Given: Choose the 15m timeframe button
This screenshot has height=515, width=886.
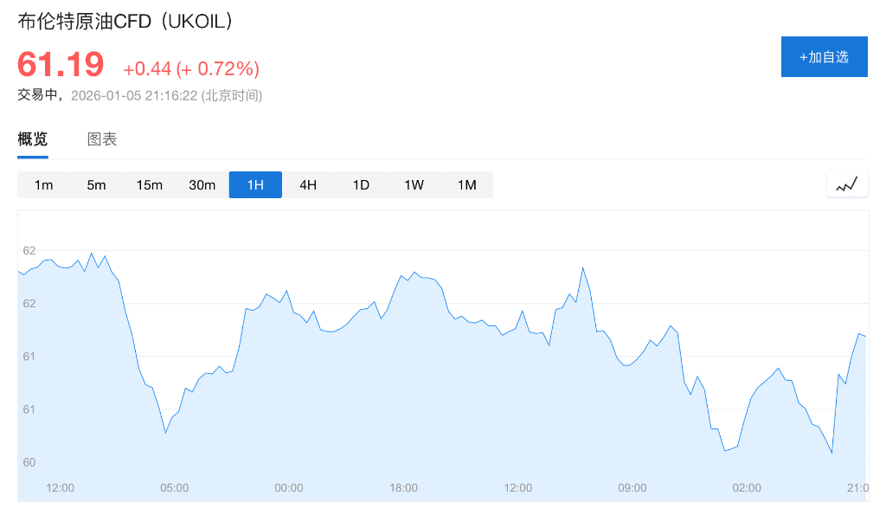Looking at the screenshot, I should click(x=149, y=185).
